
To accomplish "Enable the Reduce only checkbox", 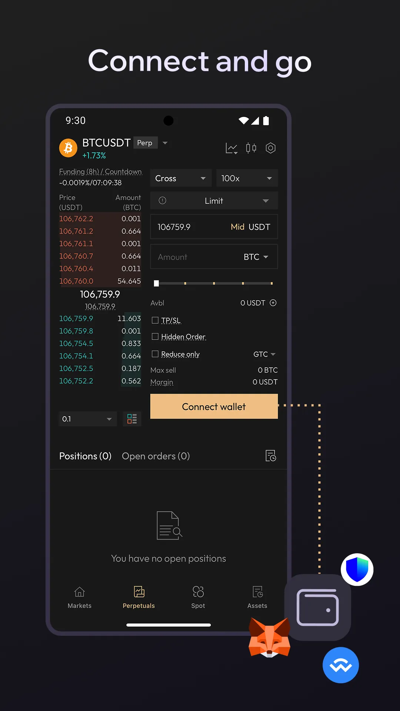I will click(x=155, y=354).
